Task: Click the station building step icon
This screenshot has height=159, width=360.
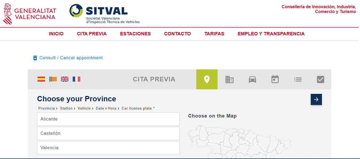Action: tap(229, 79)
